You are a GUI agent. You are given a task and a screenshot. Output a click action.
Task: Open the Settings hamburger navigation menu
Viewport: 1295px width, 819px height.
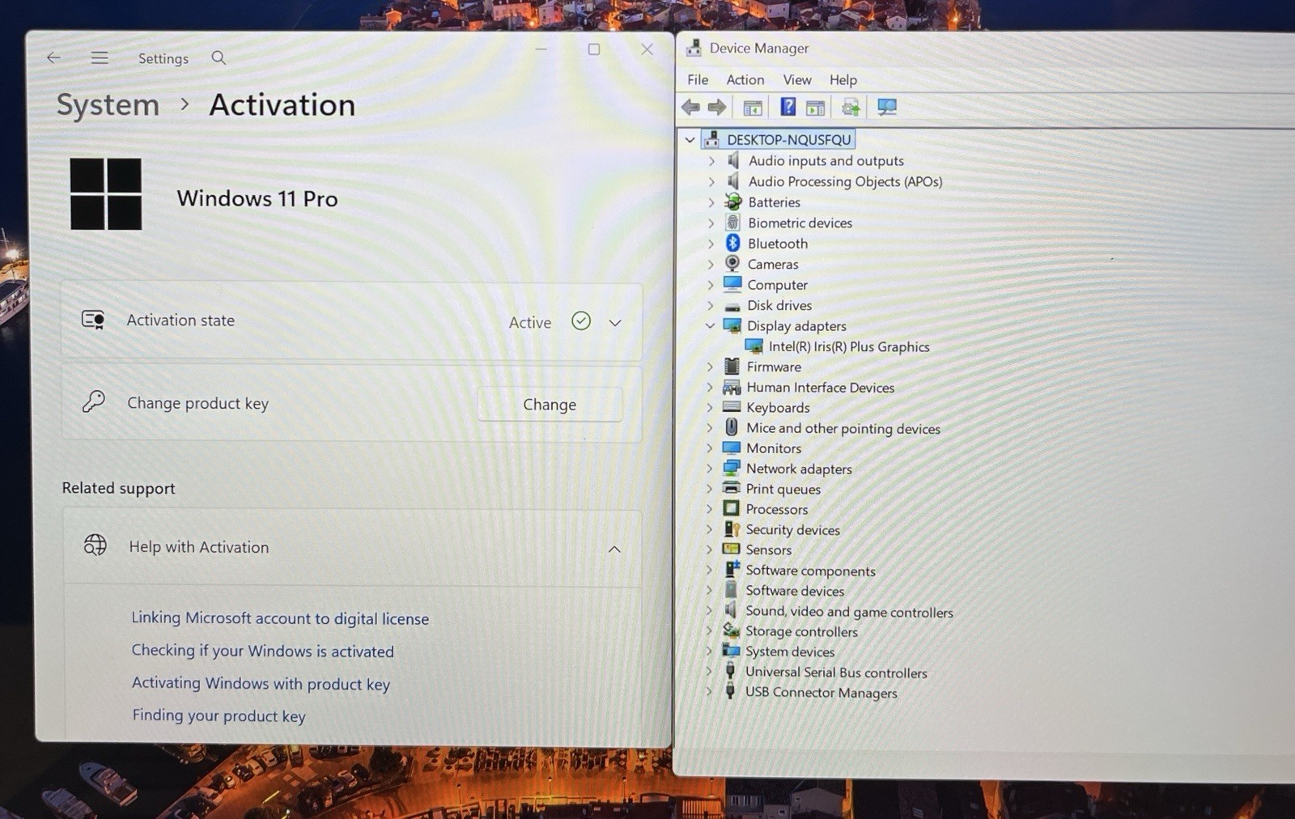[x=100, y=57]
